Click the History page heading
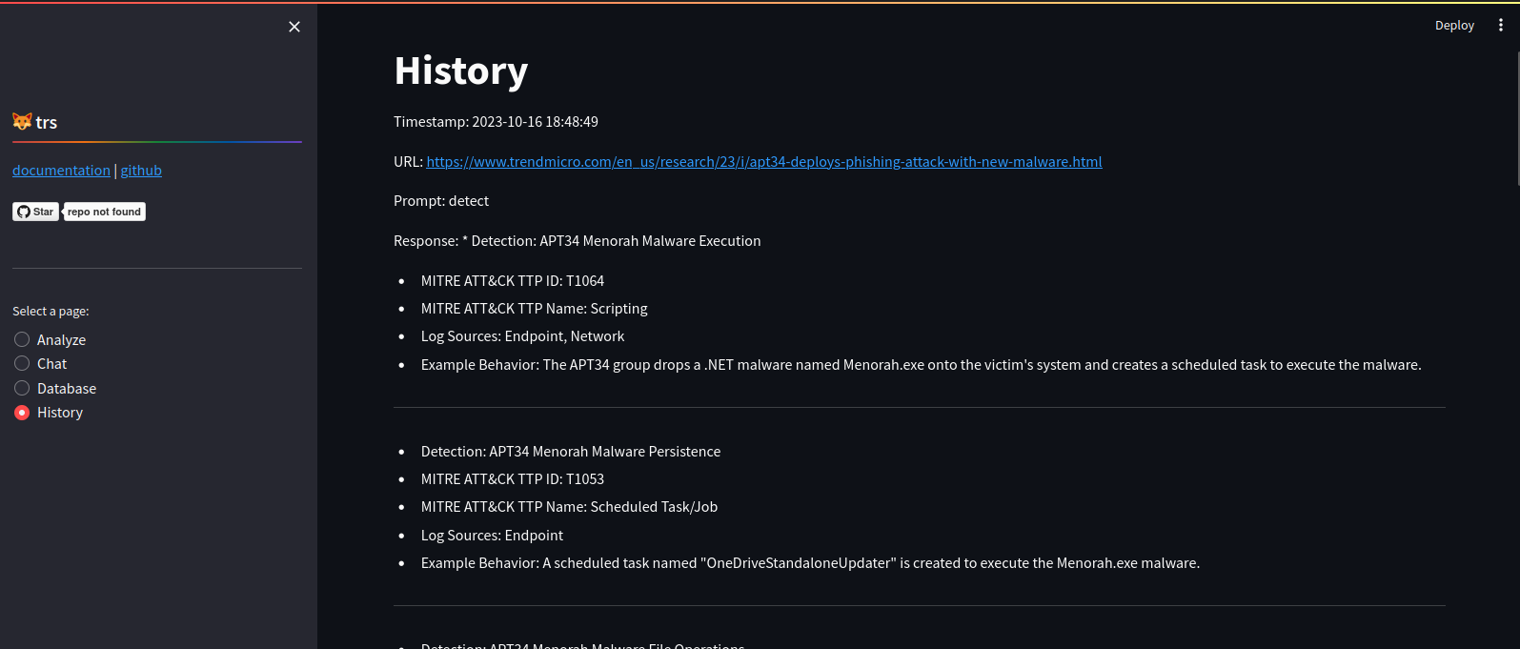Viewport: 1520px width, 649px height. (461, 71)
